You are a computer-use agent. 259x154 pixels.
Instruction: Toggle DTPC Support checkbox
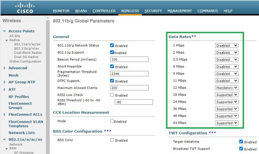tap(112, 81)
